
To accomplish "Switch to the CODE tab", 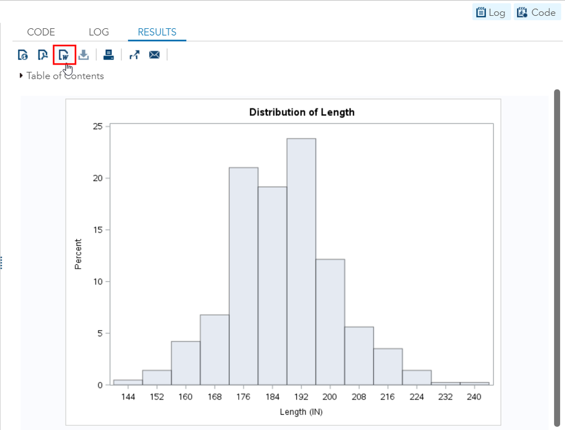I will coord(41,32).
